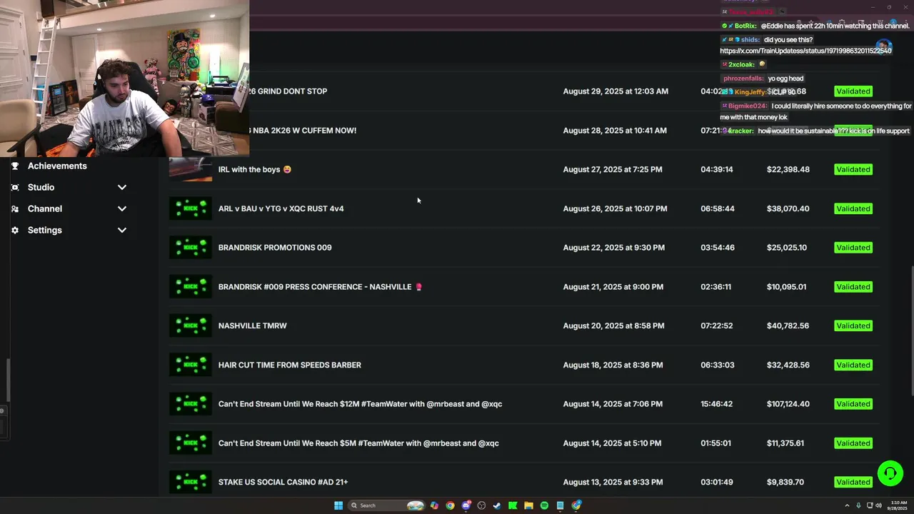Viewport: 914px width, 514px height.
Task: Open the Windows Start menu
Action: point(338,505)
